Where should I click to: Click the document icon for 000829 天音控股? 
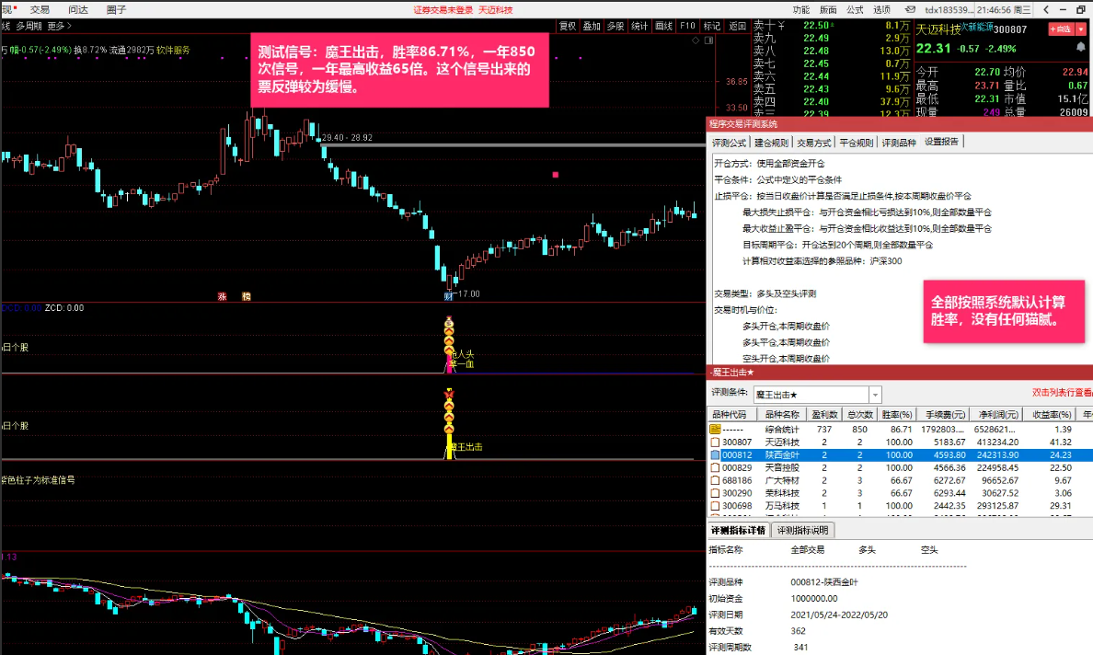tap(714, 467)
